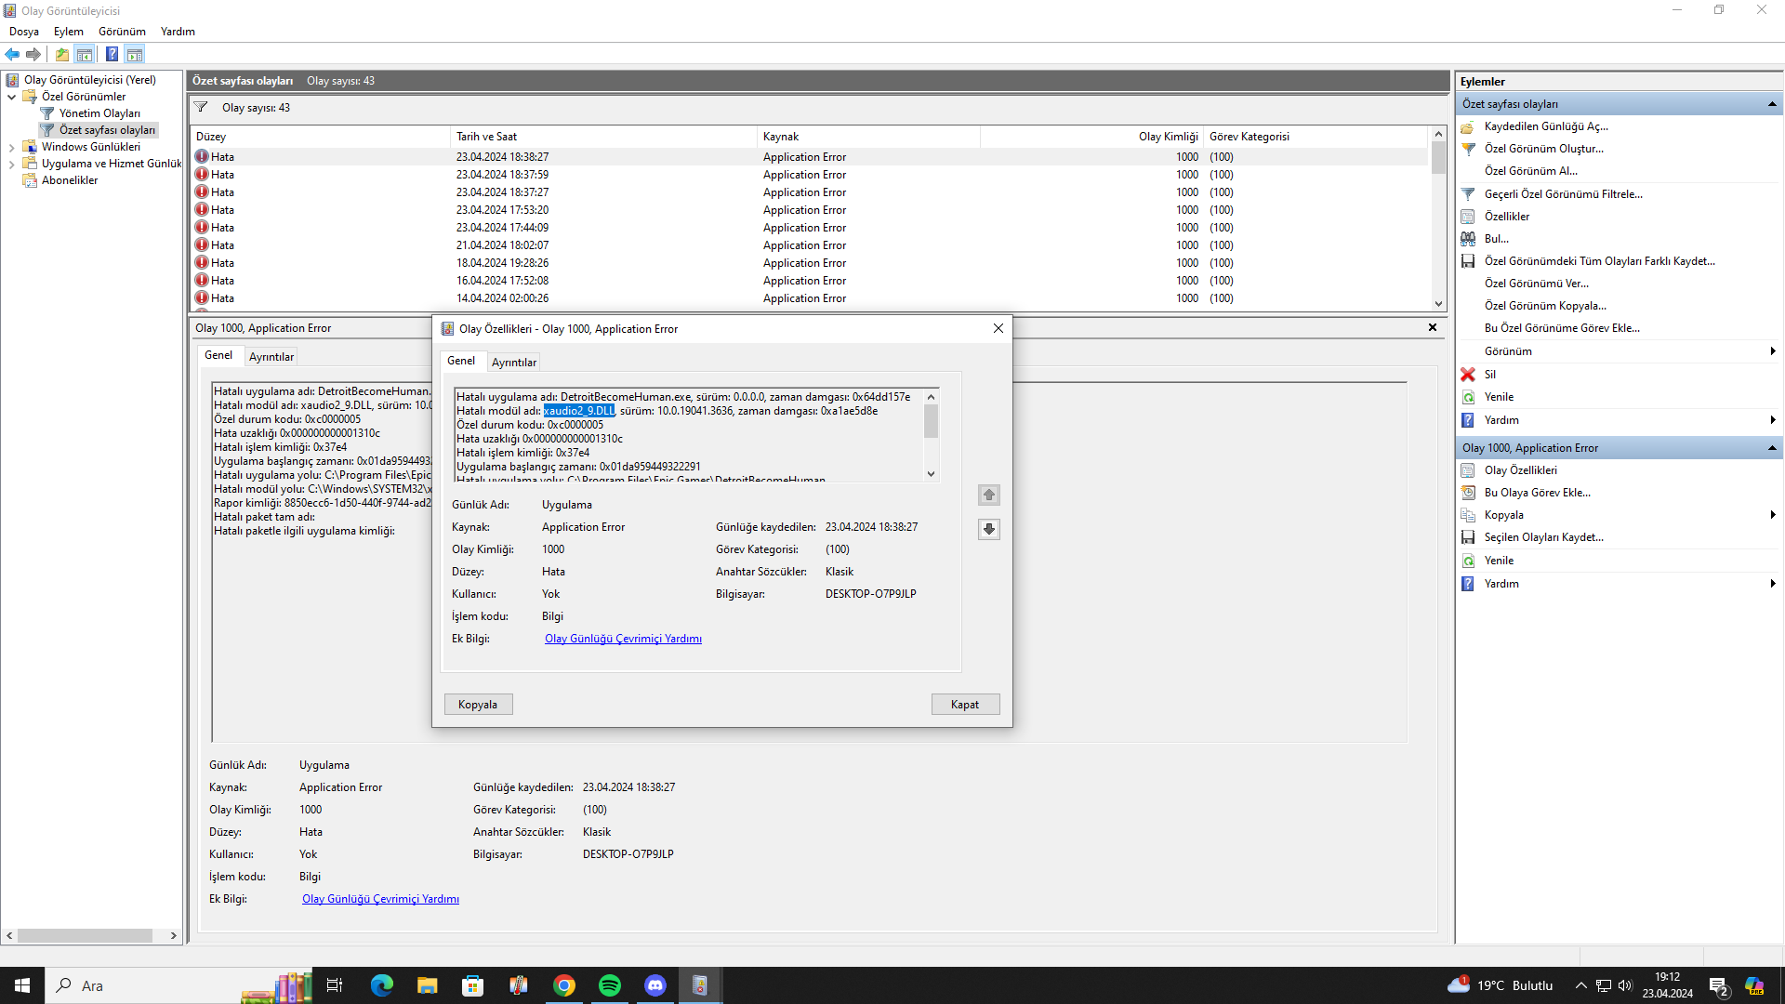Select Abonelikler in the tree
1785x1004 pixels.
click(70, 180)
